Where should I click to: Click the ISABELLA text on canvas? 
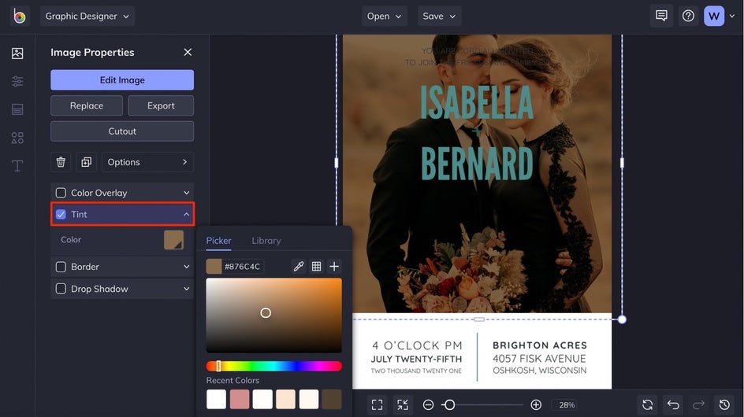pos(477,102)
